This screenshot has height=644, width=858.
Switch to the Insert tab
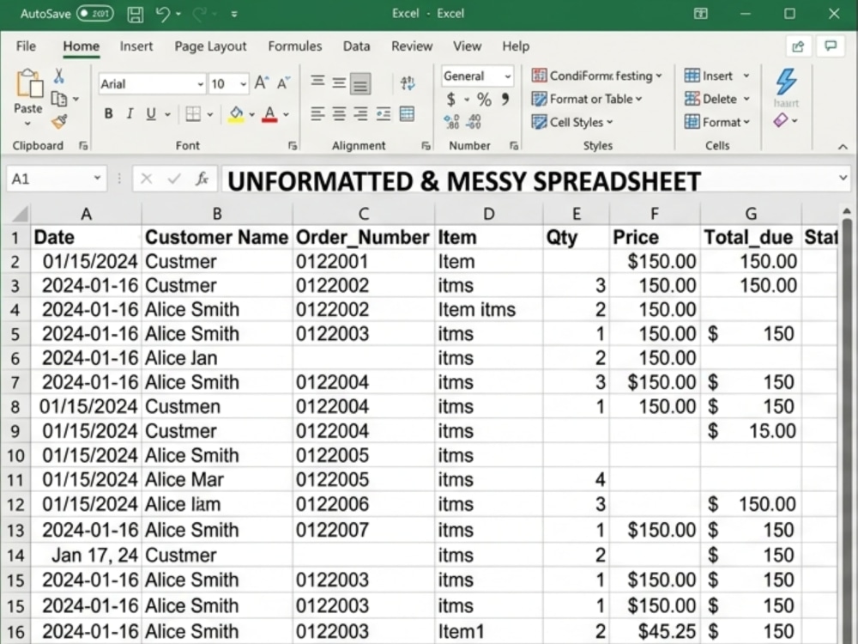(x=136, y=46)
